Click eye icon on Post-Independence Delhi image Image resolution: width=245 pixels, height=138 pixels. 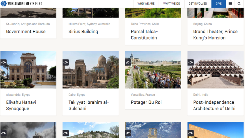pos(191,63)
